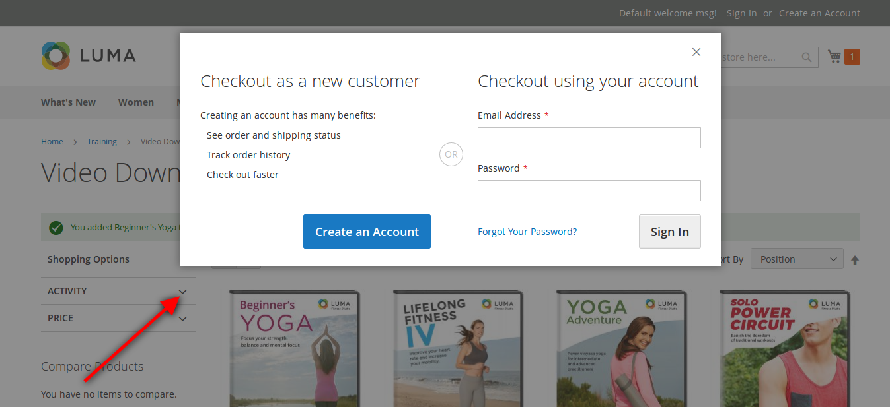Open the mini cart icon

pos(834,56)
